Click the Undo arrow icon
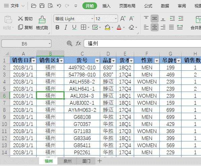Screen dimensions: 201x166 59,6
